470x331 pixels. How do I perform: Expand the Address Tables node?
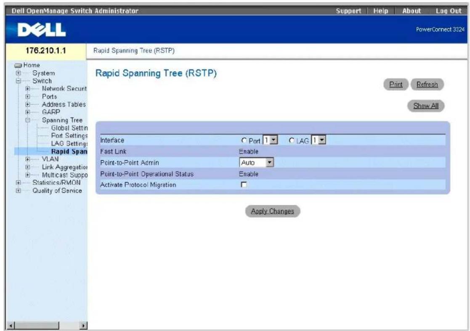click(28, 104)
